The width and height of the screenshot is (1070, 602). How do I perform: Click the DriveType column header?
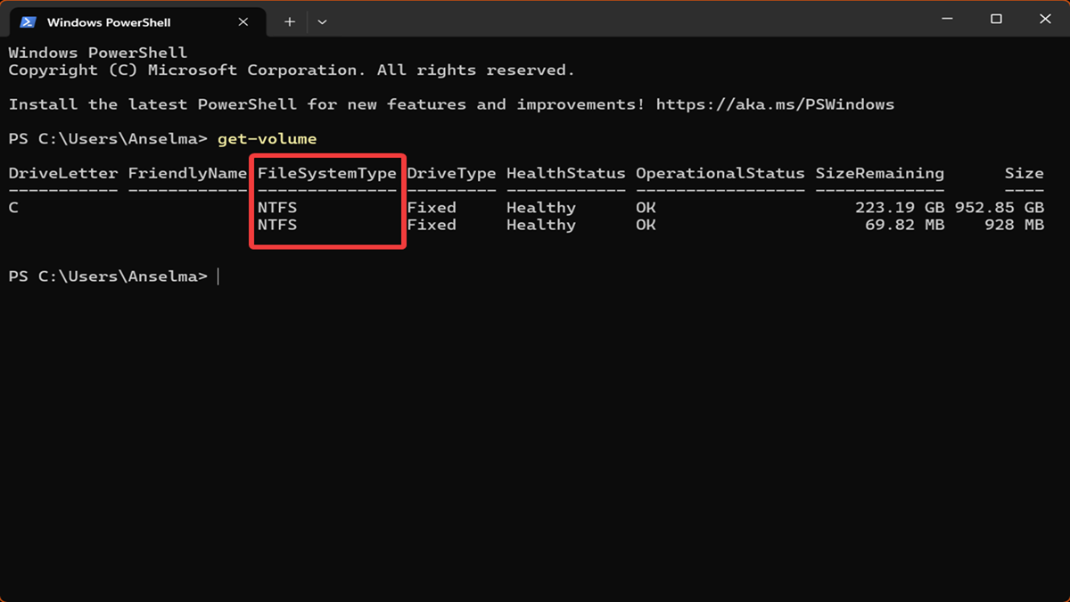tap(451, 173)
